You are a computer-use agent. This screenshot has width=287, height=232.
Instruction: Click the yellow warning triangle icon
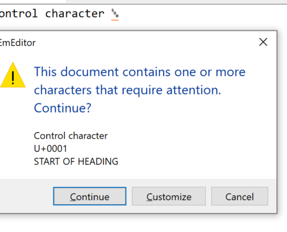[13, 75]
